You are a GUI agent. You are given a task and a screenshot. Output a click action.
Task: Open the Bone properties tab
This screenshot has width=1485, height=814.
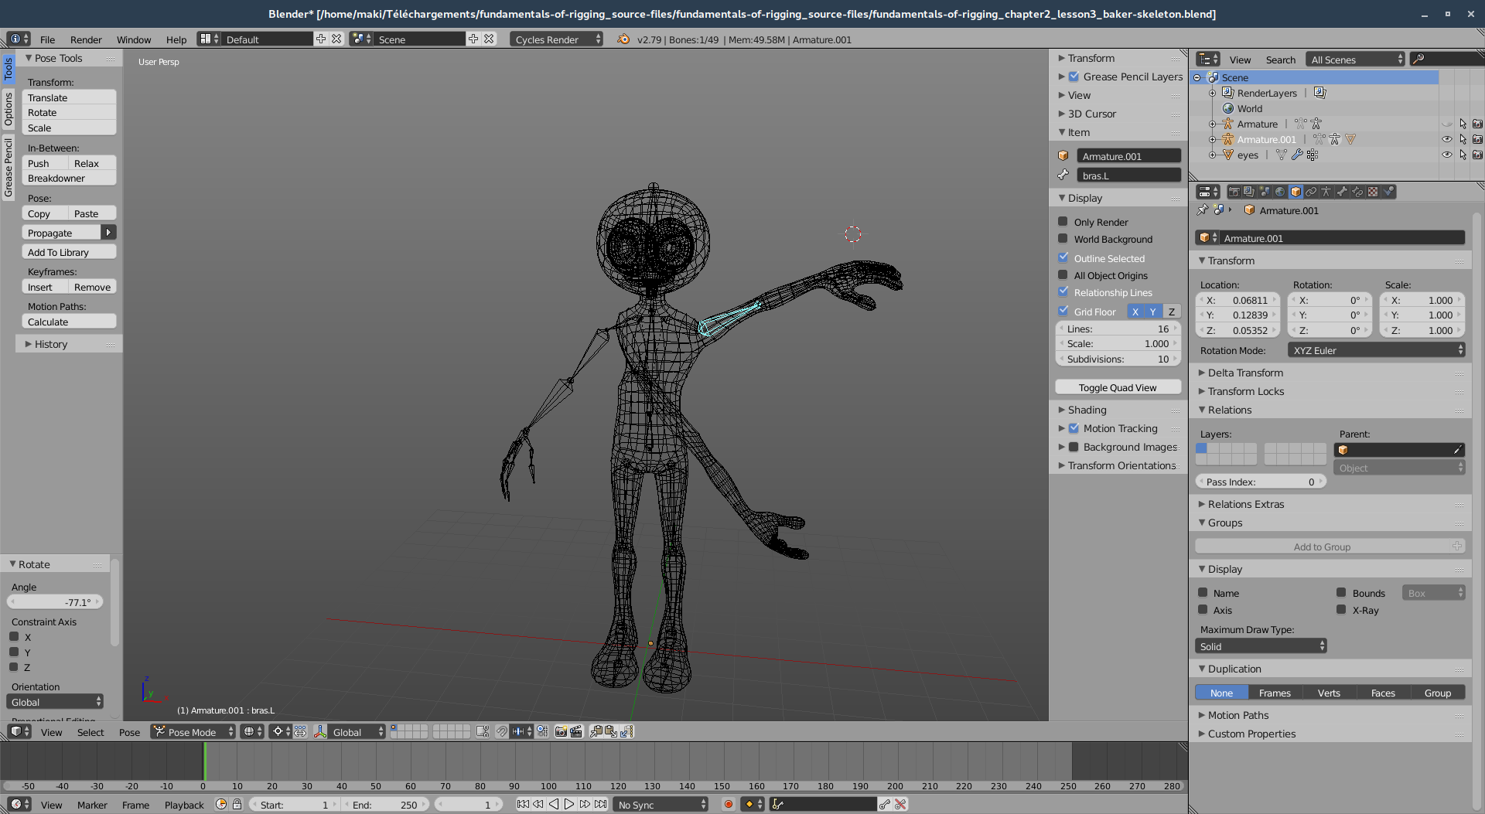(1342, 192)
